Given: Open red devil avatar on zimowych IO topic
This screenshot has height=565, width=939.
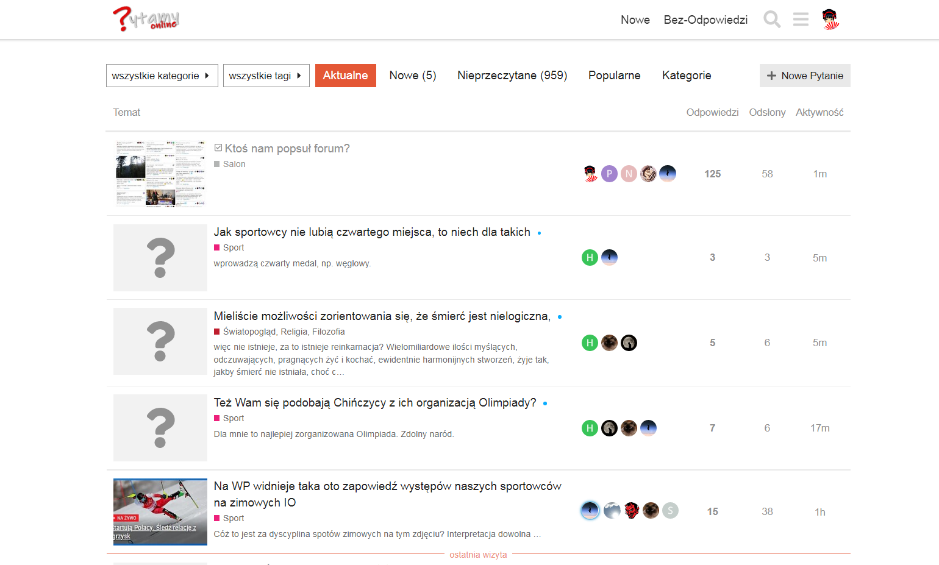Looking at the screenshot, I should (631, 510).
